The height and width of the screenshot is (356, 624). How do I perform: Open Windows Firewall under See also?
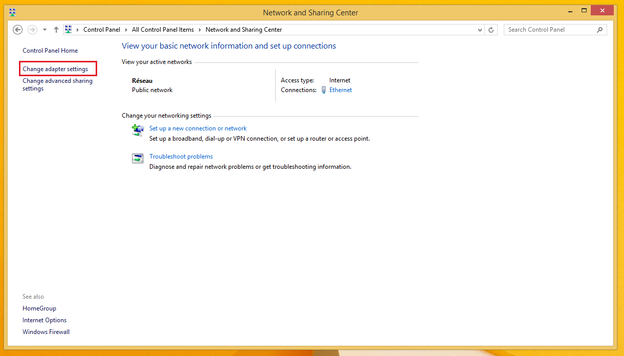46,332
